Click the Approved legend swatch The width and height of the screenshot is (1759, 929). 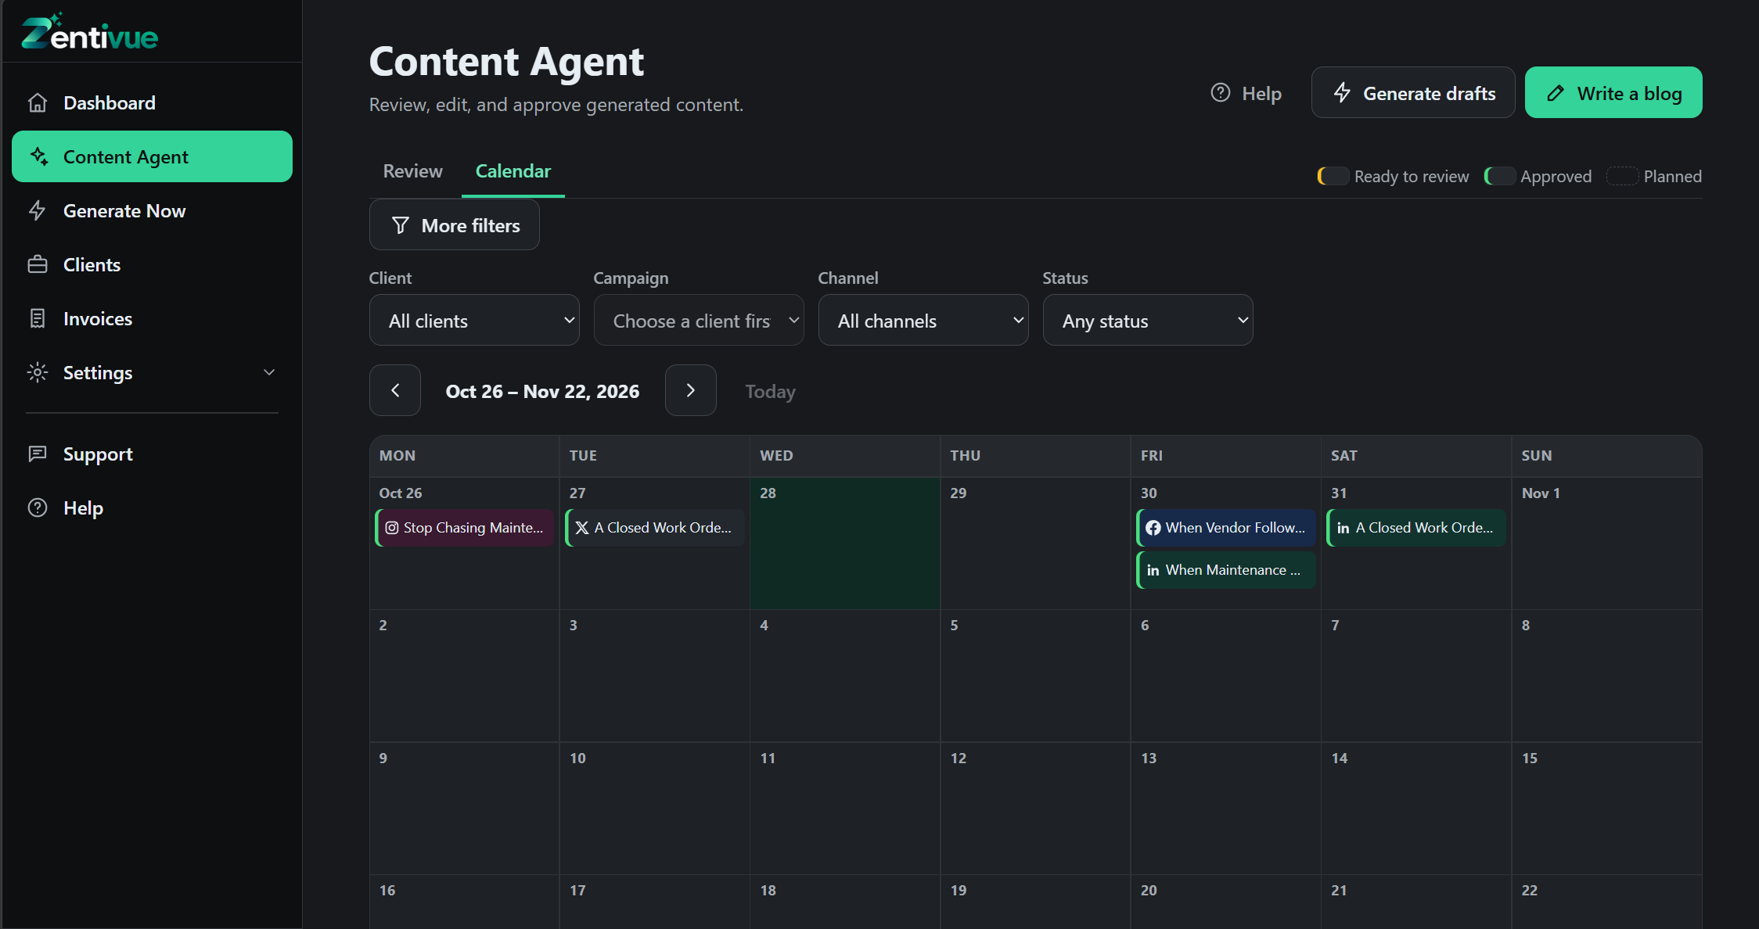tap(1500, 176)
